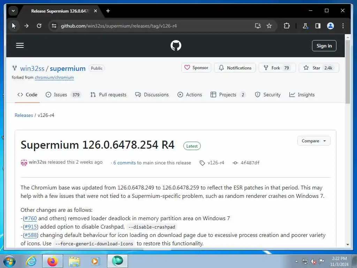The height and width of the screenshot is (268, 357).
Task: Open the taskbar clock and date
Action: point(339,261)
